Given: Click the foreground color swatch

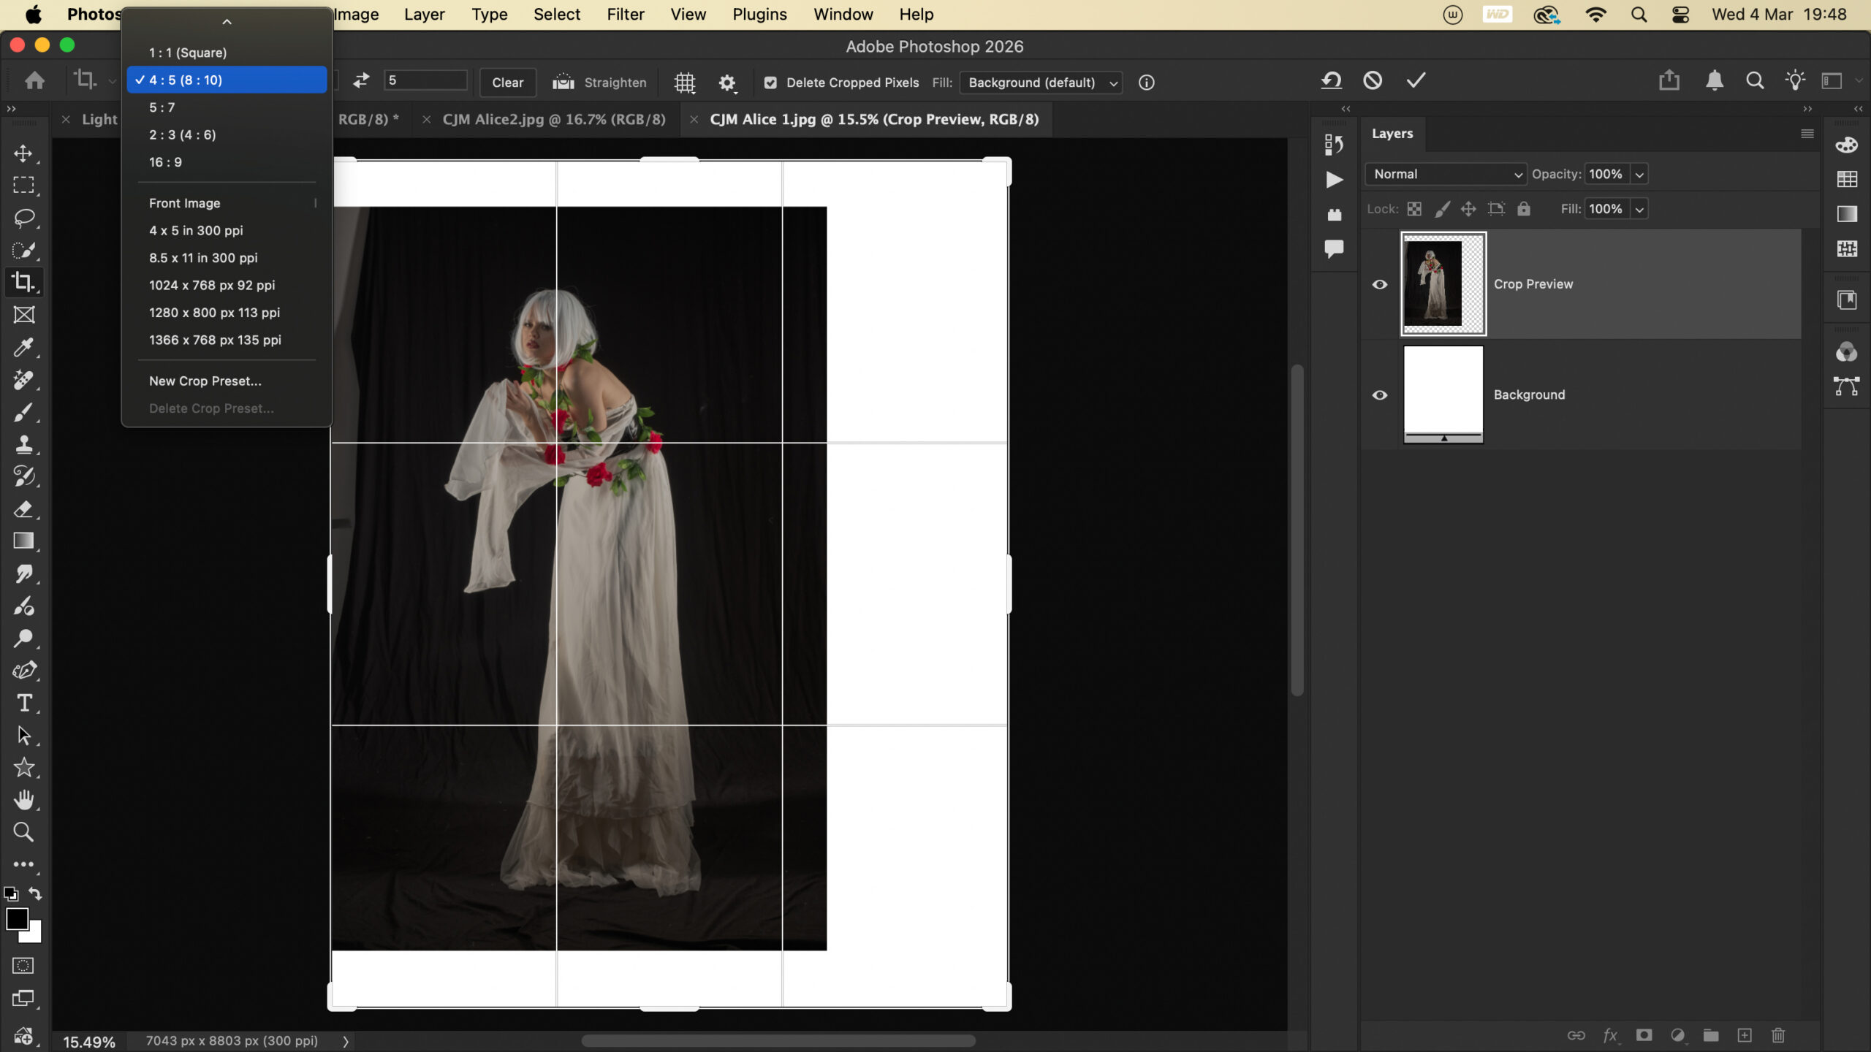Looking at the screenshot, I should [x=16, y=919].
